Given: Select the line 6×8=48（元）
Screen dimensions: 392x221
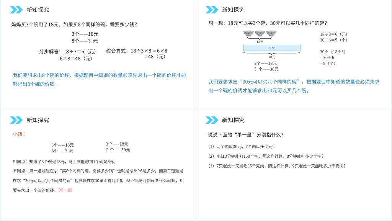Looking at the screenshot, I should pyautogui.click(x=76, y=59).
